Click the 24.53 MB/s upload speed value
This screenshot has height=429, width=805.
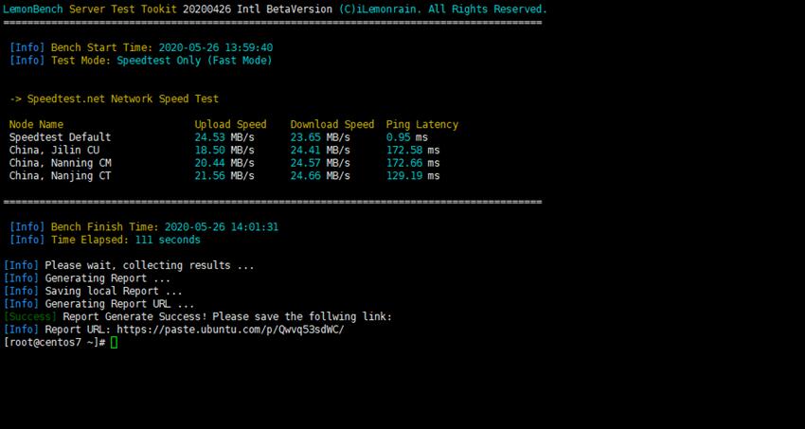coord(224,137)
